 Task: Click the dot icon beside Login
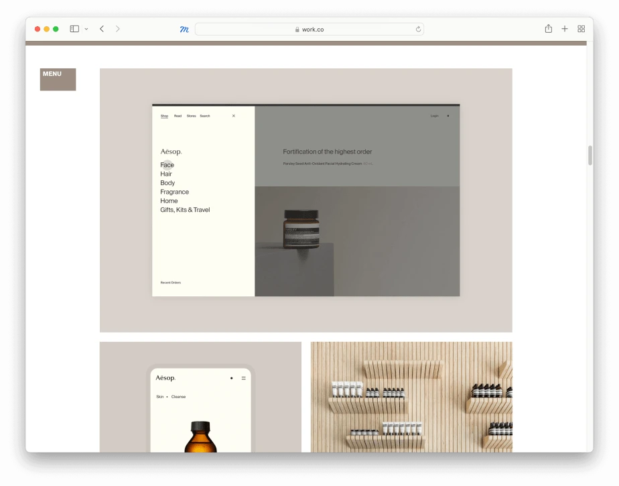pos(448,116)
